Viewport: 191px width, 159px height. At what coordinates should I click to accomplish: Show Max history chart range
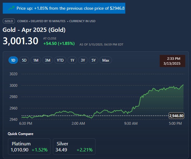pos(106,60)
